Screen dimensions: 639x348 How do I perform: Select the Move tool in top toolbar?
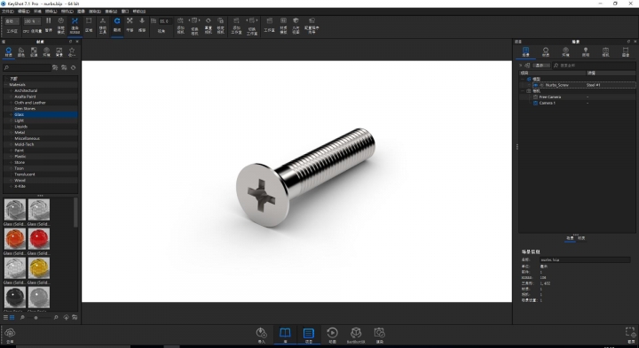[103, 25]
